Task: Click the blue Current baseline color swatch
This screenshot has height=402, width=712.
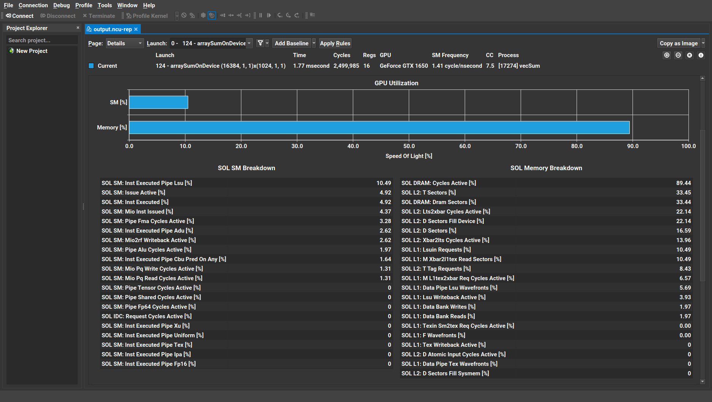Action: tap(91, 66)
